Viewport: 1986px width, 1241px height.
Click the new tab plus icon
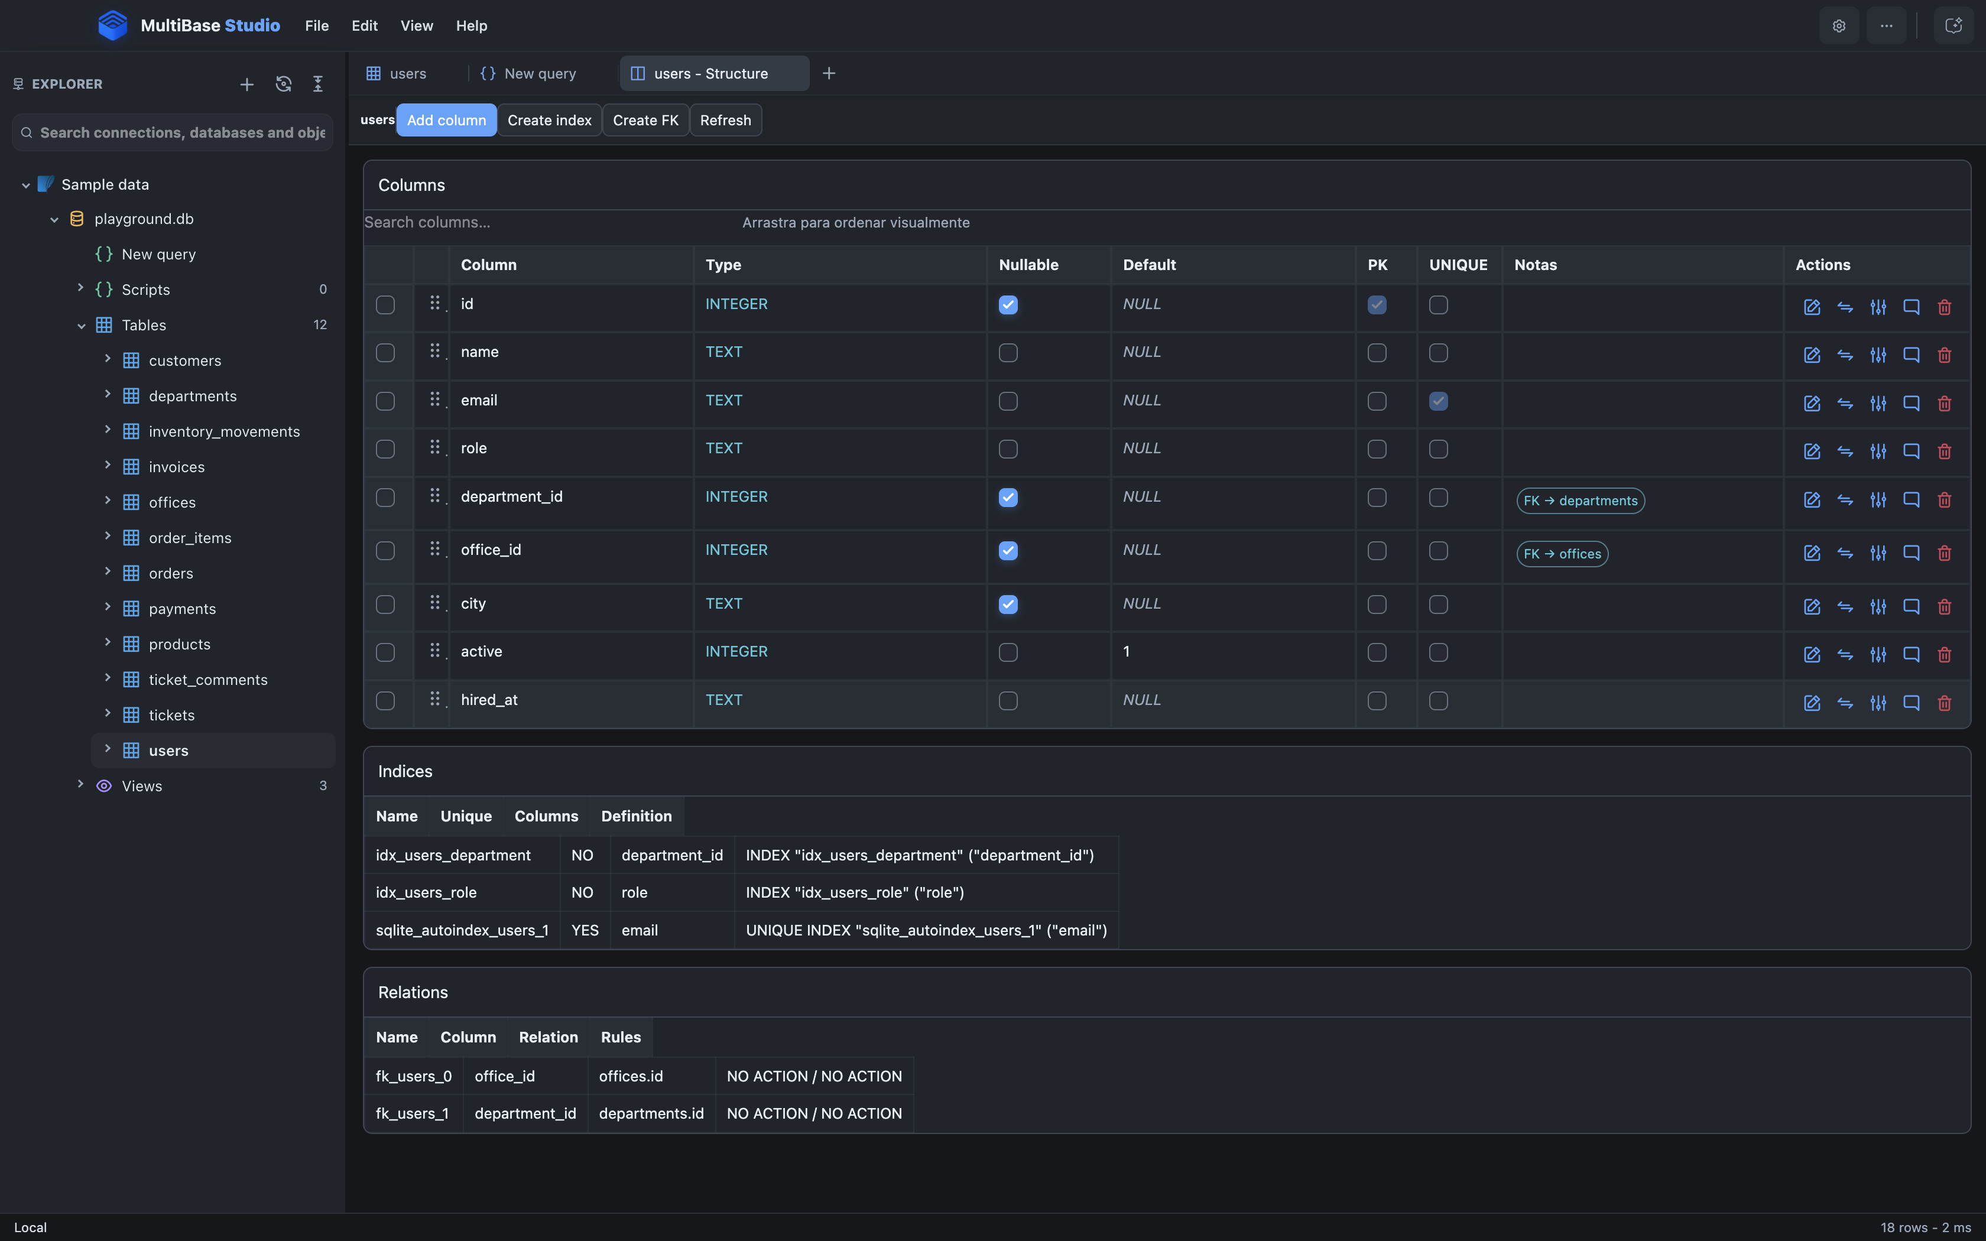click(829, 73)
